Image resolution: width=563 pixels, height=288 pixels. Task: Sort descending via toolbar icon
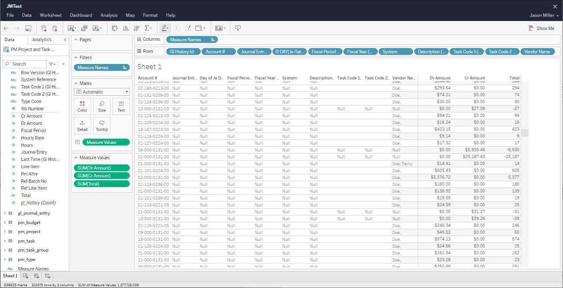pos(137,28)
